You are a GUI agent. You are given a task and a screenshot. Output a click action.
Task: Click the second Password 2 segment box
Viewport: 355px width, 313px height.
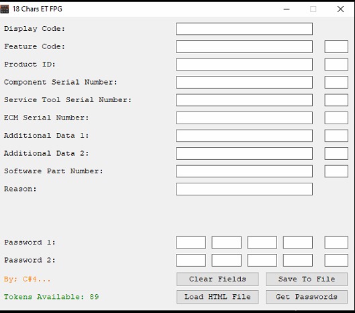click(226, 260)
